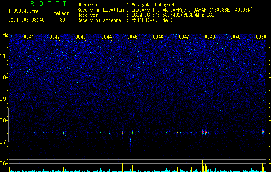Click the 0842 time marker
Screen dimensions: 271x172
[55, 37]
